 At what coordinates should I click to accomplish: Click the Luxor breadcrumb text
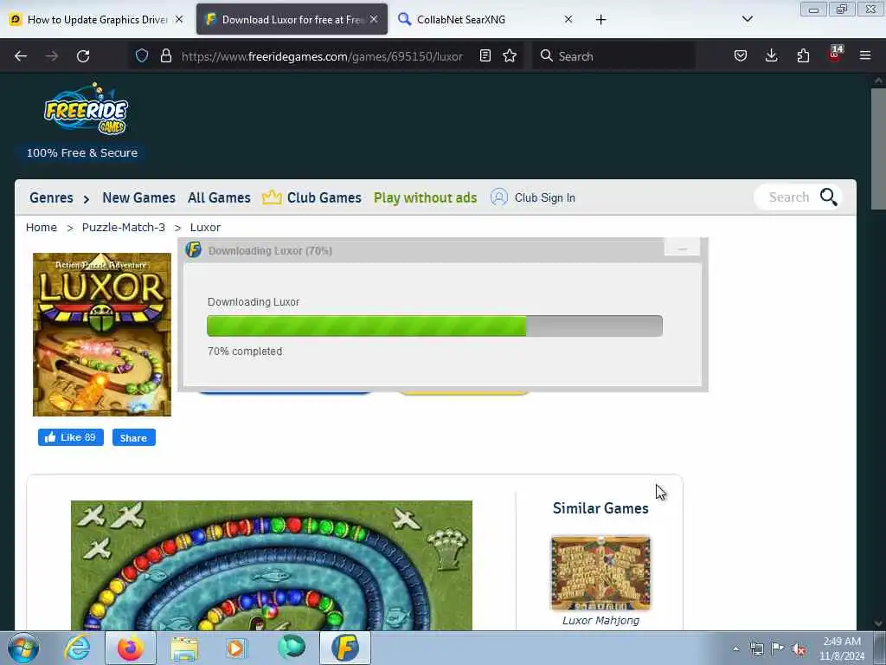(x=205, y=228)
